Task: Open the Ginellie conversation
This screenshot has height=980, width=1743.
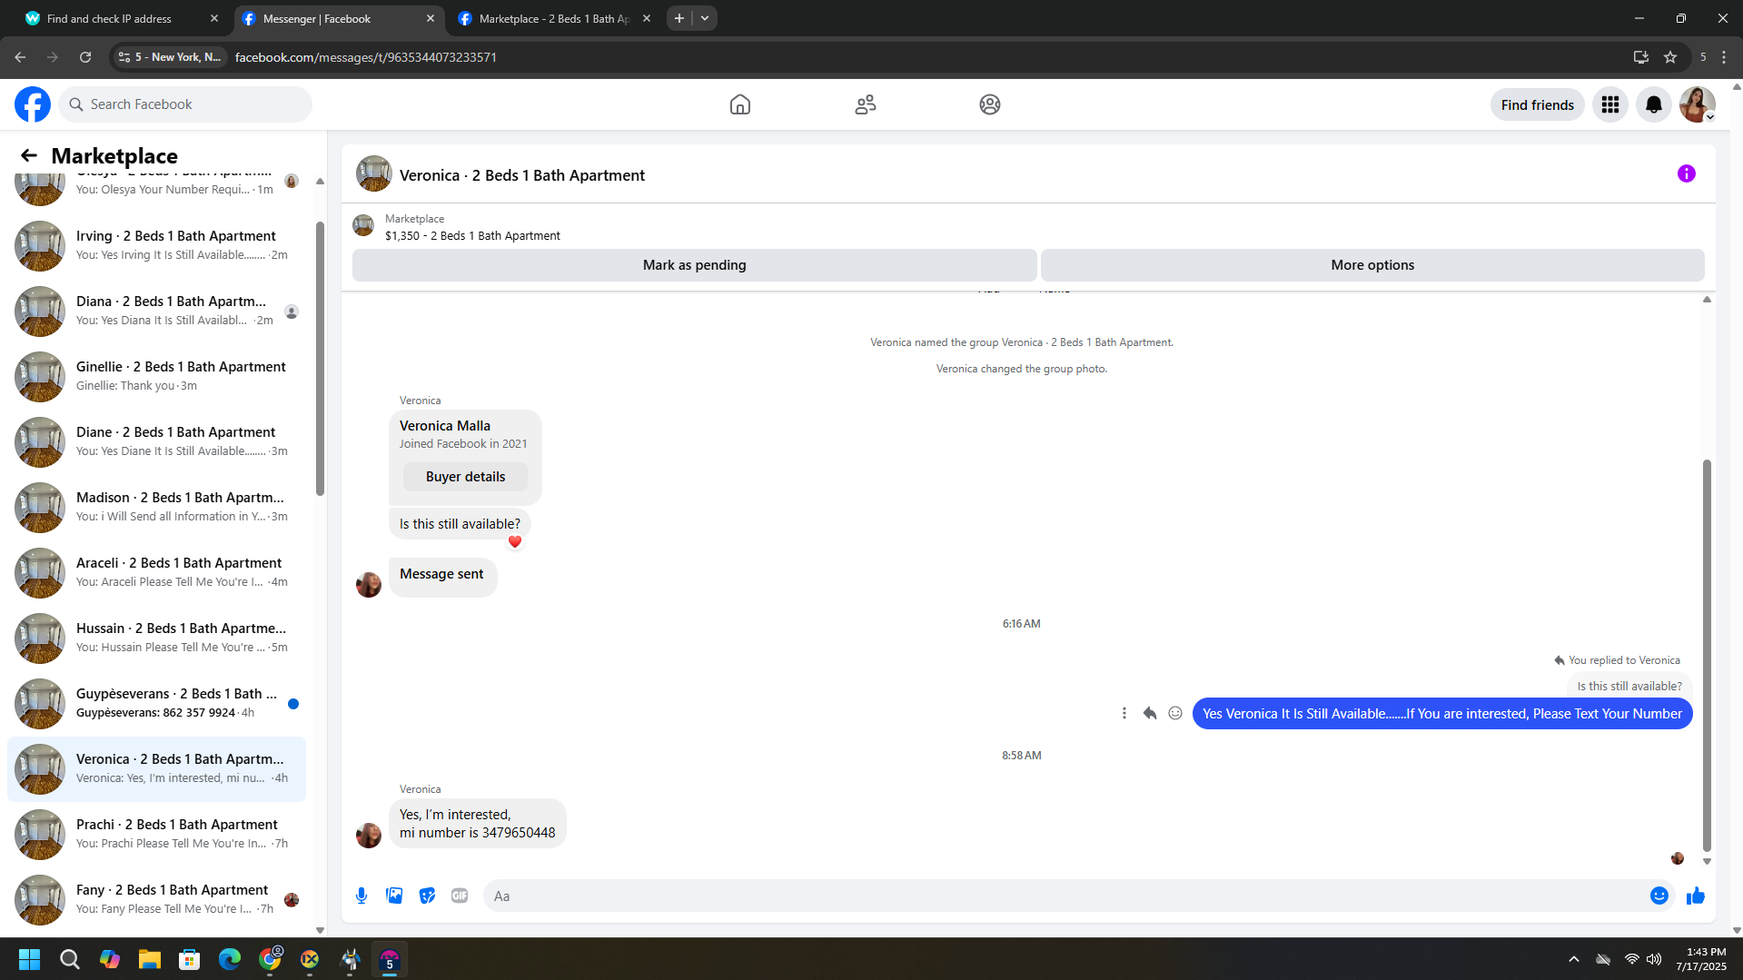Action: pyautogui.click(x=156, y=376)
